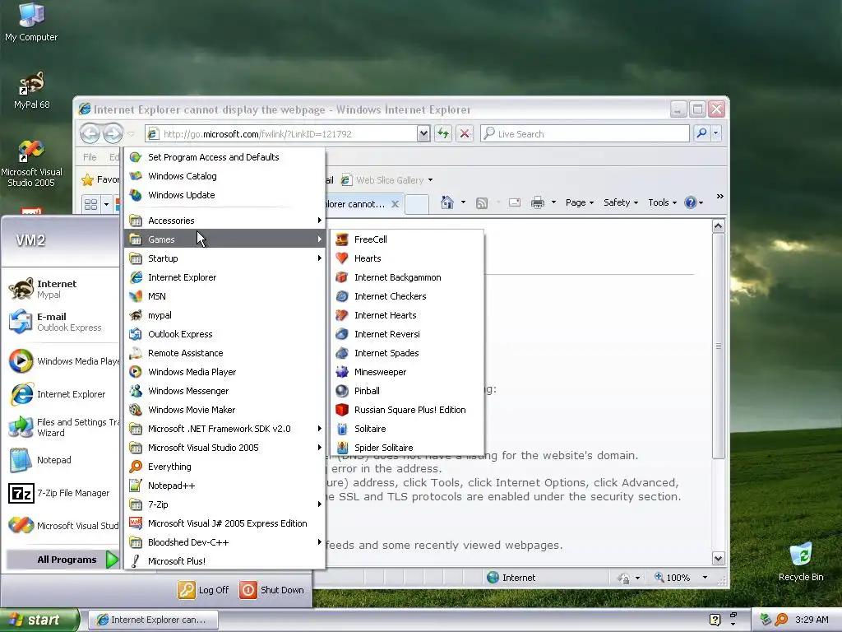Open the Safety dropdown menu
The height and width of the screenshot is (632, 842).
tap(621, 202)
